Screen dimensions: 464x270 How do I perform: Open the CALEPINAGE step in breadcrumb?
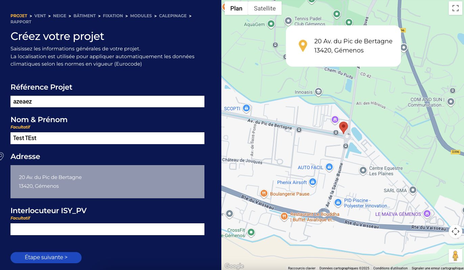[173, 16]
